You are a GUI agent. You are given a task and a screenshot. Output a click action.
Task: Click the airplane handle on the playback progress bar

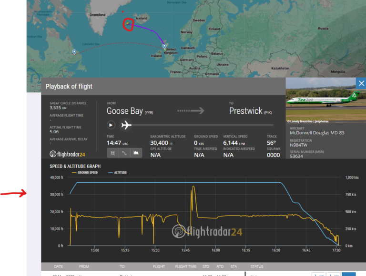[126, 125]
